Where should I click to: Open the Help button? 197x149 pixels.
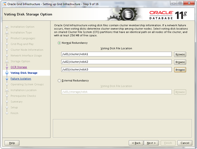[12, 143]
